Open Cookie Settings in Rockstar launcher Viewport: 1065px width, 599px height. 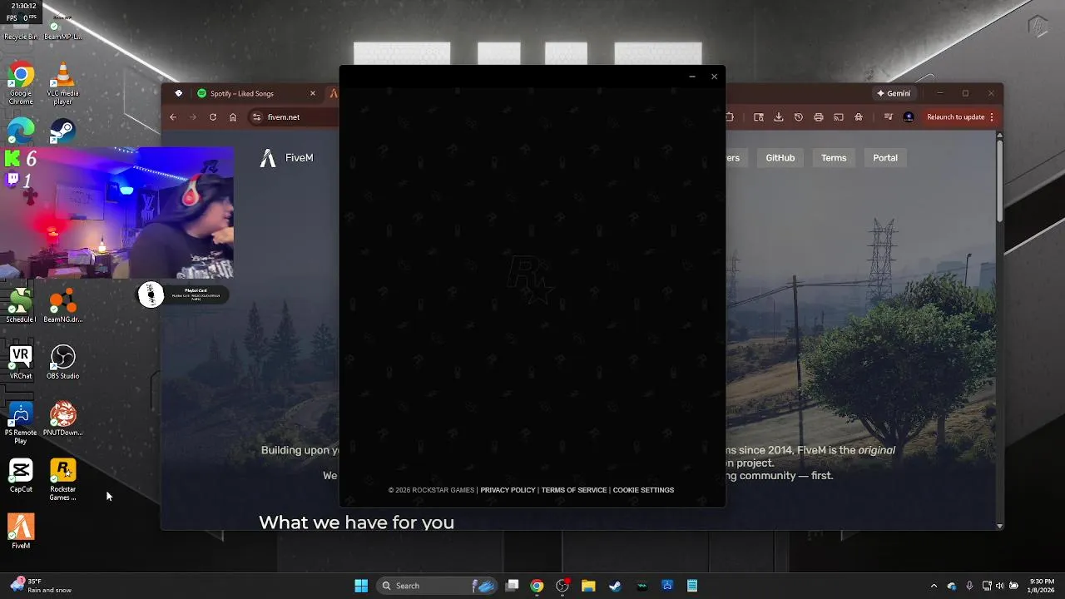point(643,490)
